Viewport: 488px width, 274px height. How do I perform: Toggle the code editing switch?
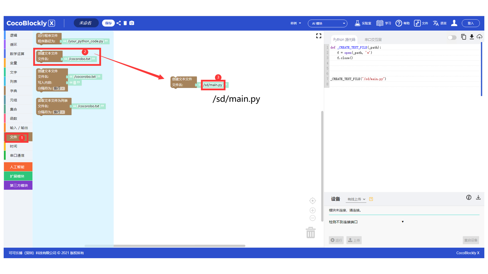tap(452, 37)
